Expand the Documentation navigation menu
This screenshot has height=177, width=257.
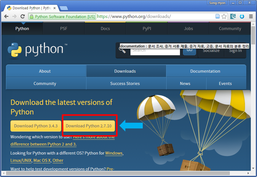coord(205,71)
